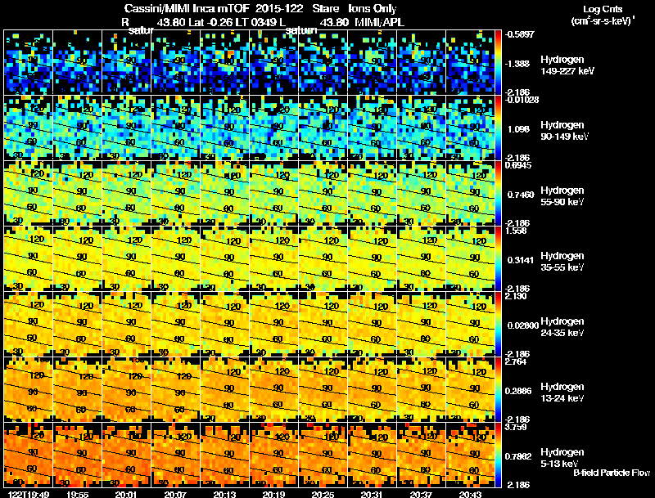This screenshot has width=655, height=498.
Task: Click the 20:43 time label
Action: [470, 494]
